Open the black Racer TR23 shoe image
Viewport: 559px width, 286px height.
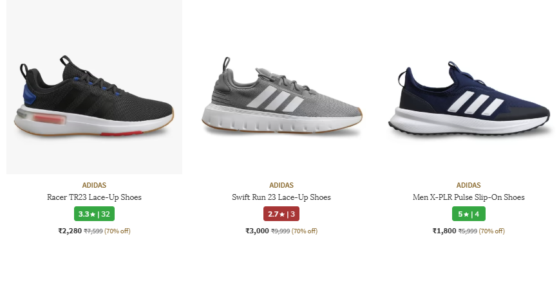coord(94,87)
